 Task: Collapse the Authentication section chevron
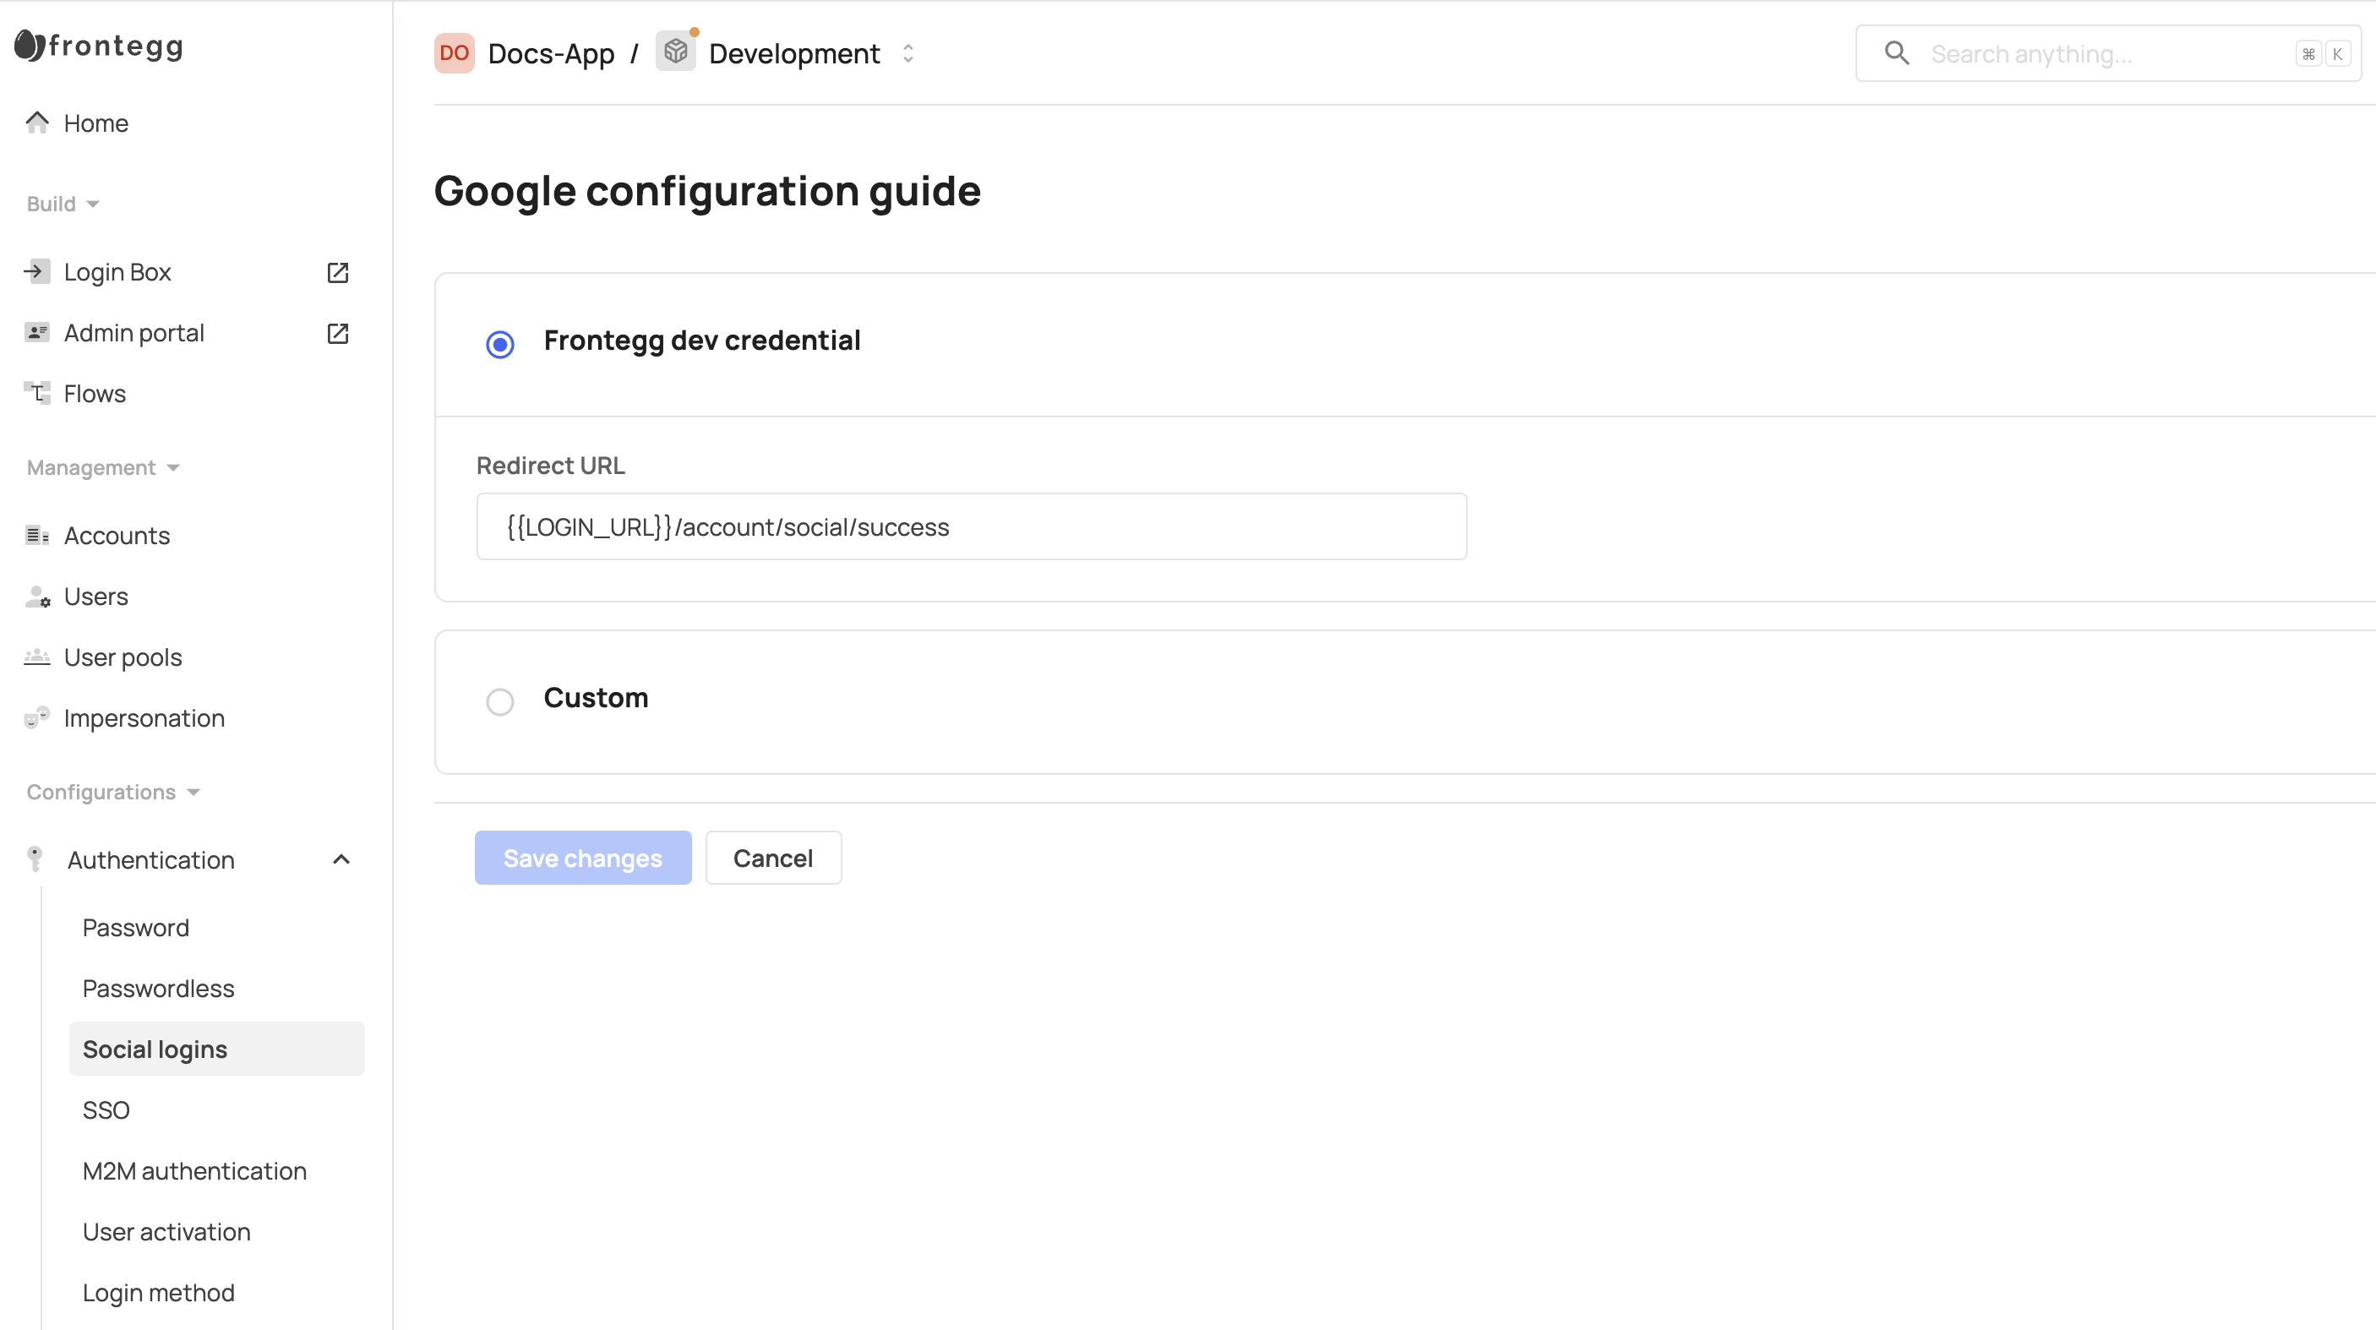coord(341,859)
